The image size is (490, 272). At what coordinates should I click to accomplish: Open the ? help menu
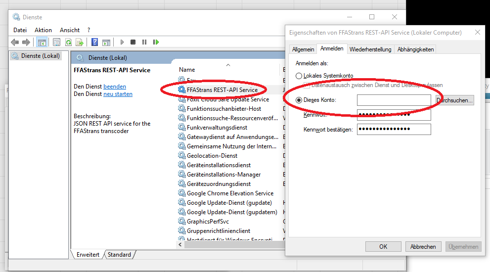pos(89,30)
